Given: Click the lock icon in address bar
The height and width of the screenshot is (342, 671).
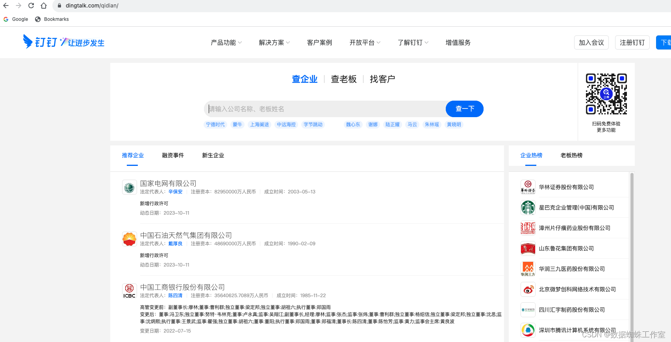Looking at the screenshot, I should point(59,6).
